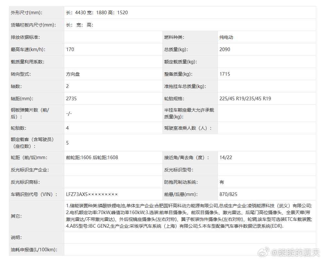Select the 轮距（前/后)mm label
323x260 pixels.
(29, 157)
